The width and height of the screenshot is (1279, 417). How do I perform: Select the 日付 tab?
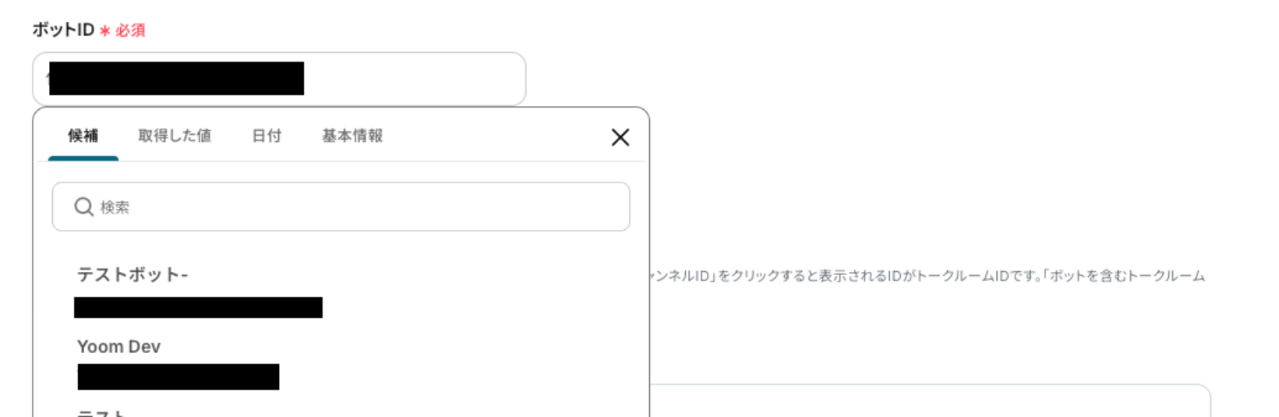pyautogui.click(x=267, y=136)
